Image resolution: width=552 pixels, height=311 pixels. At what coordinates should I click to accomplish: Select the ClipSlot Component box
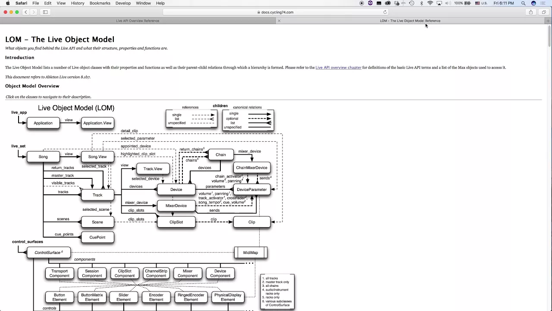tap(125, 273)
